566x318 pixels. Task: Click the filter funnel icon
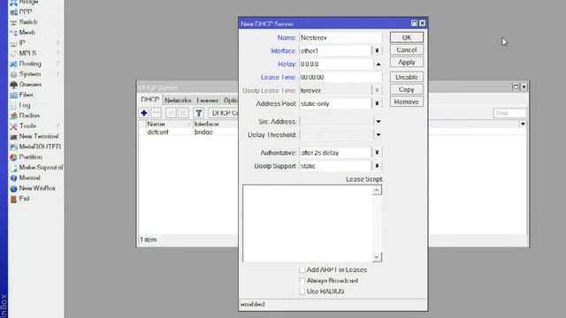[x=198, y=113]
